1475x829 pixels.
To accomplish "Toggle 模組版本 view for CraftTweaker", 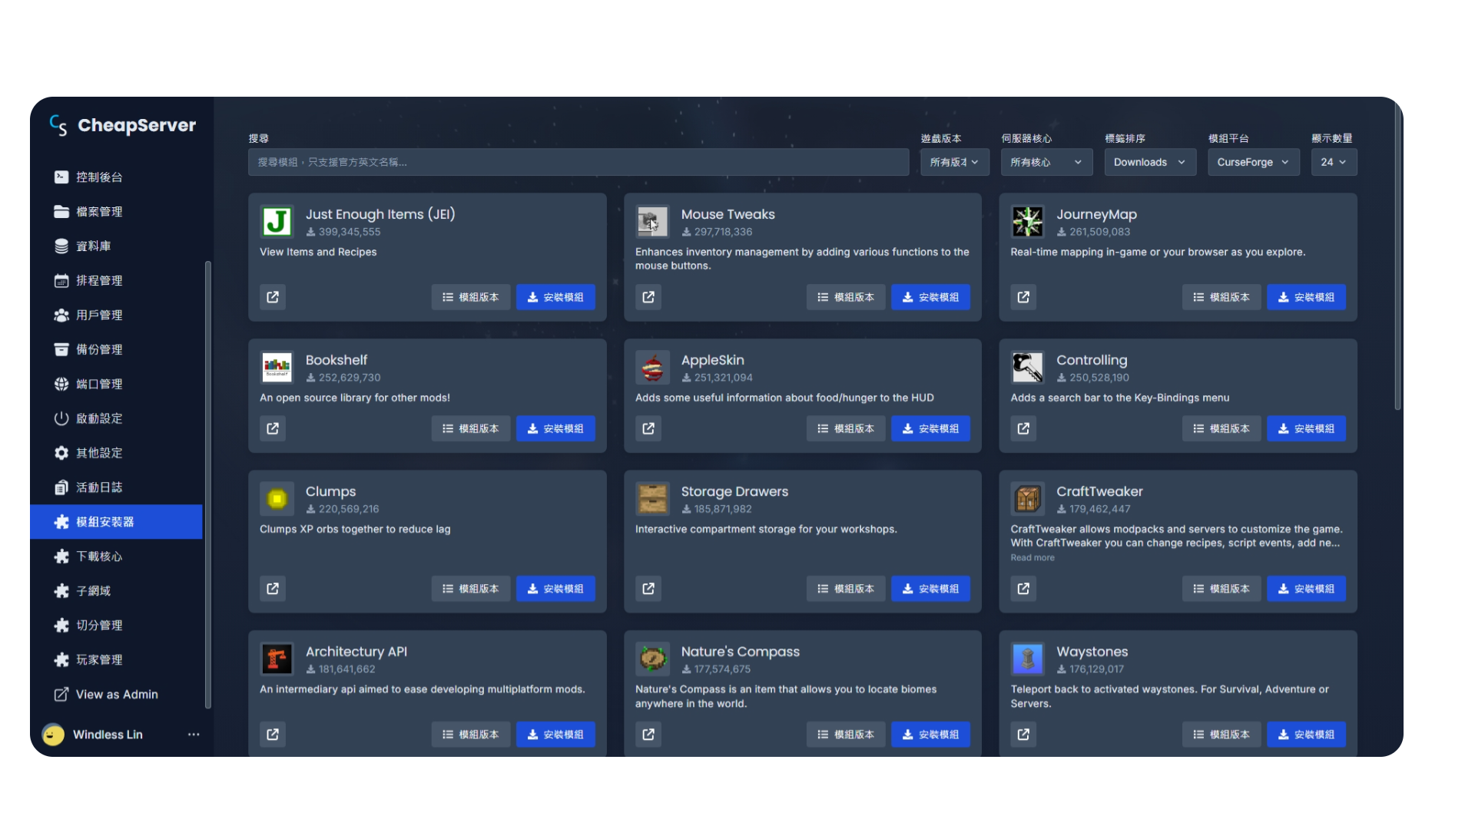I will tap(1221, 589).
